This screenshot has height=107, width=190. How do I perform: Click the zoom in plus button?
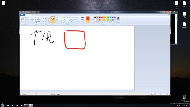(167, 94)
